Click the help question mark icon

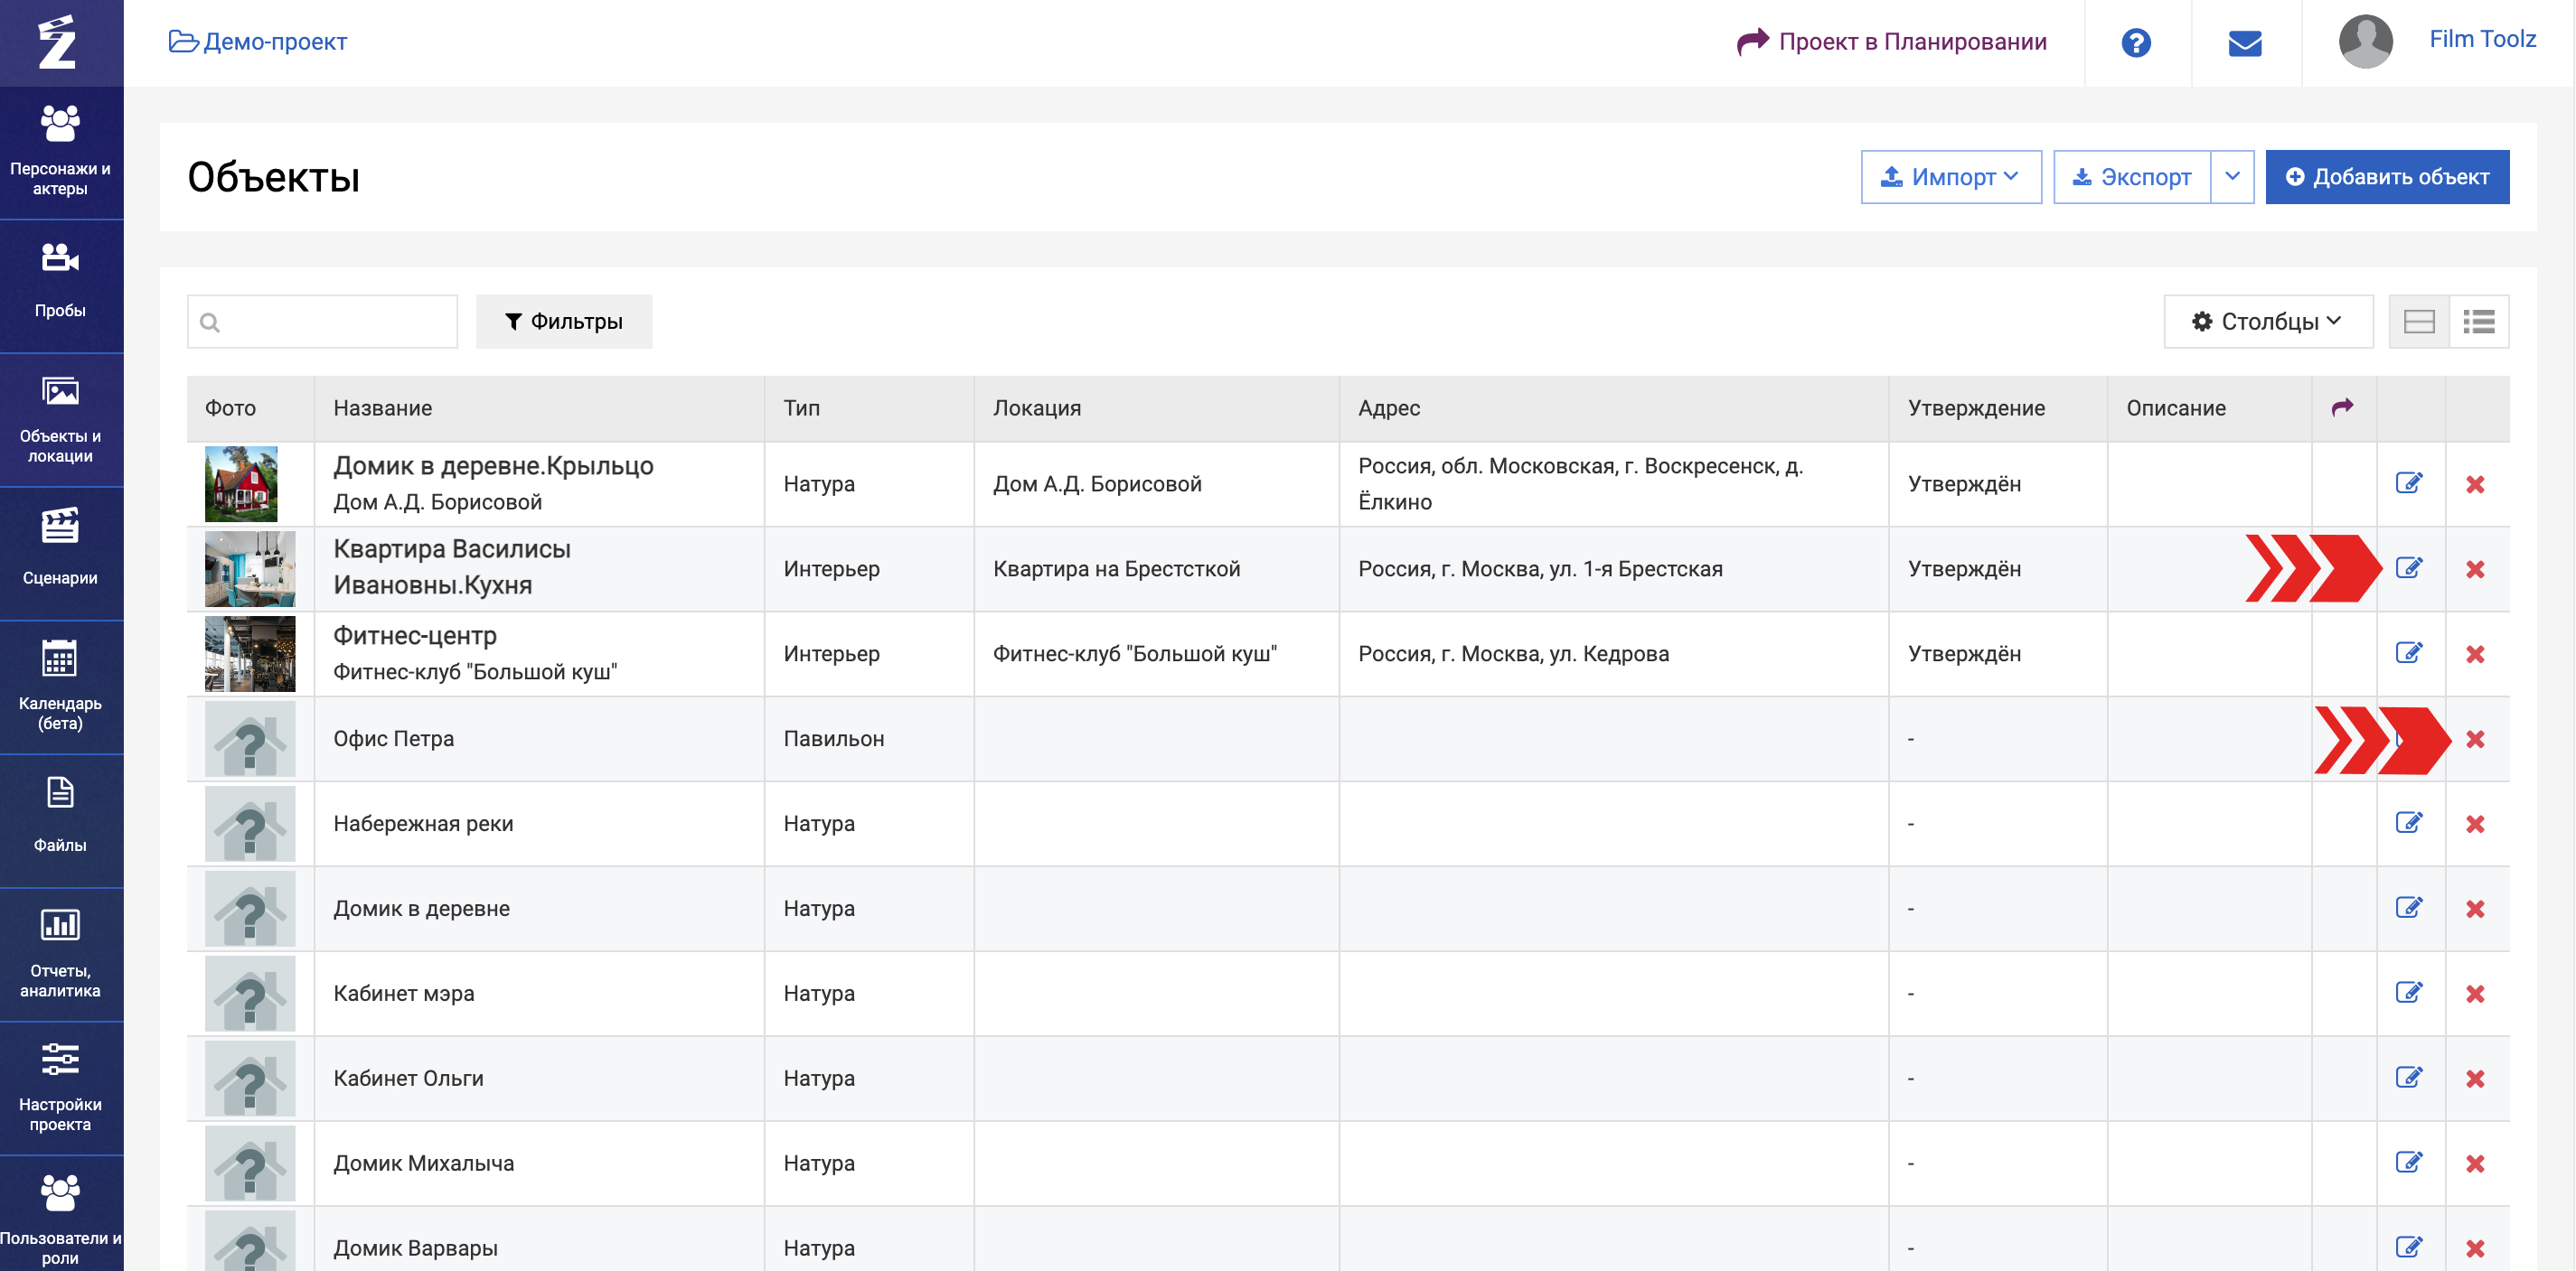2136,43
